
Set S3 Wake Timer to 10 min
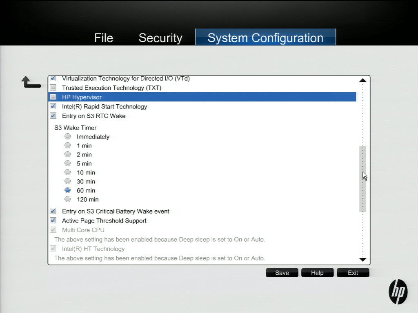pos(68,172)
